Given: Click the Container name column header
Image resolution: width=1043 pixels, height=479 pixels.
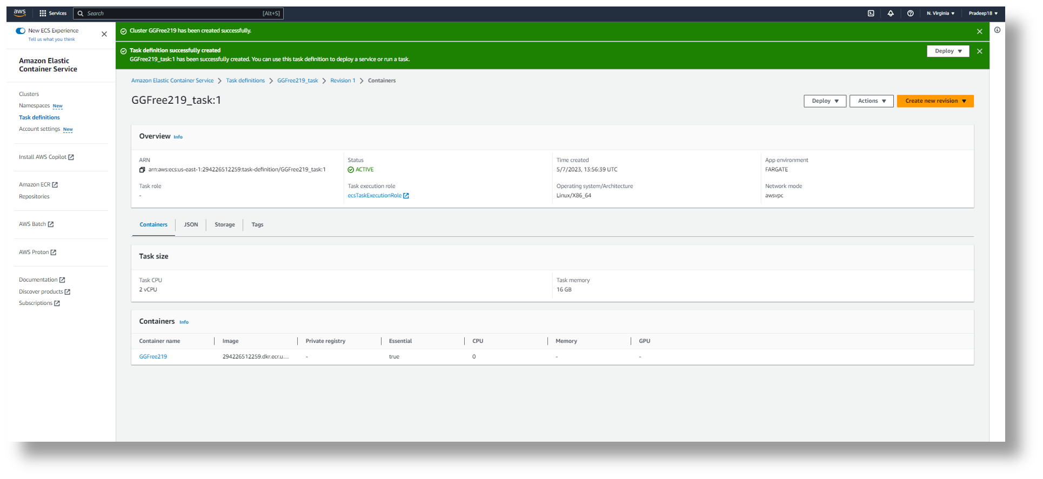Looking at the screenshot, I should (159, 341).
